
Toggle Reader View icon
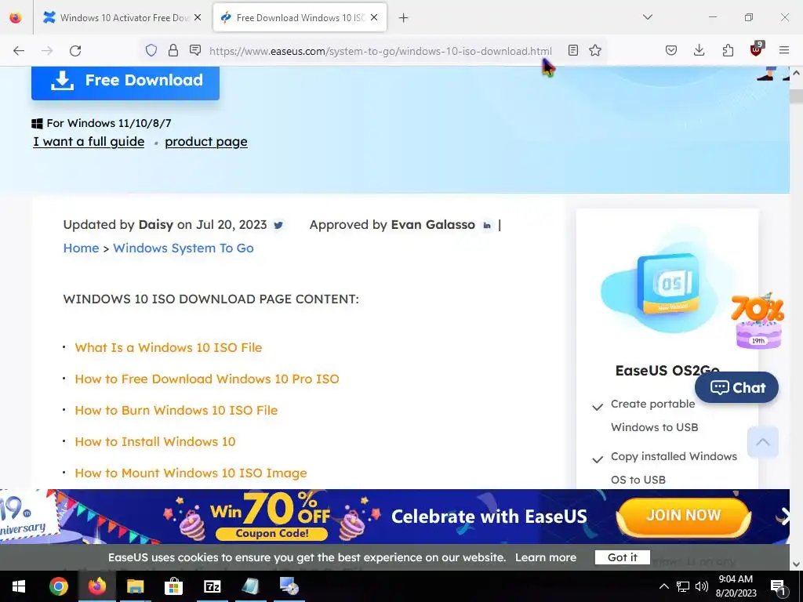(573, 50)
